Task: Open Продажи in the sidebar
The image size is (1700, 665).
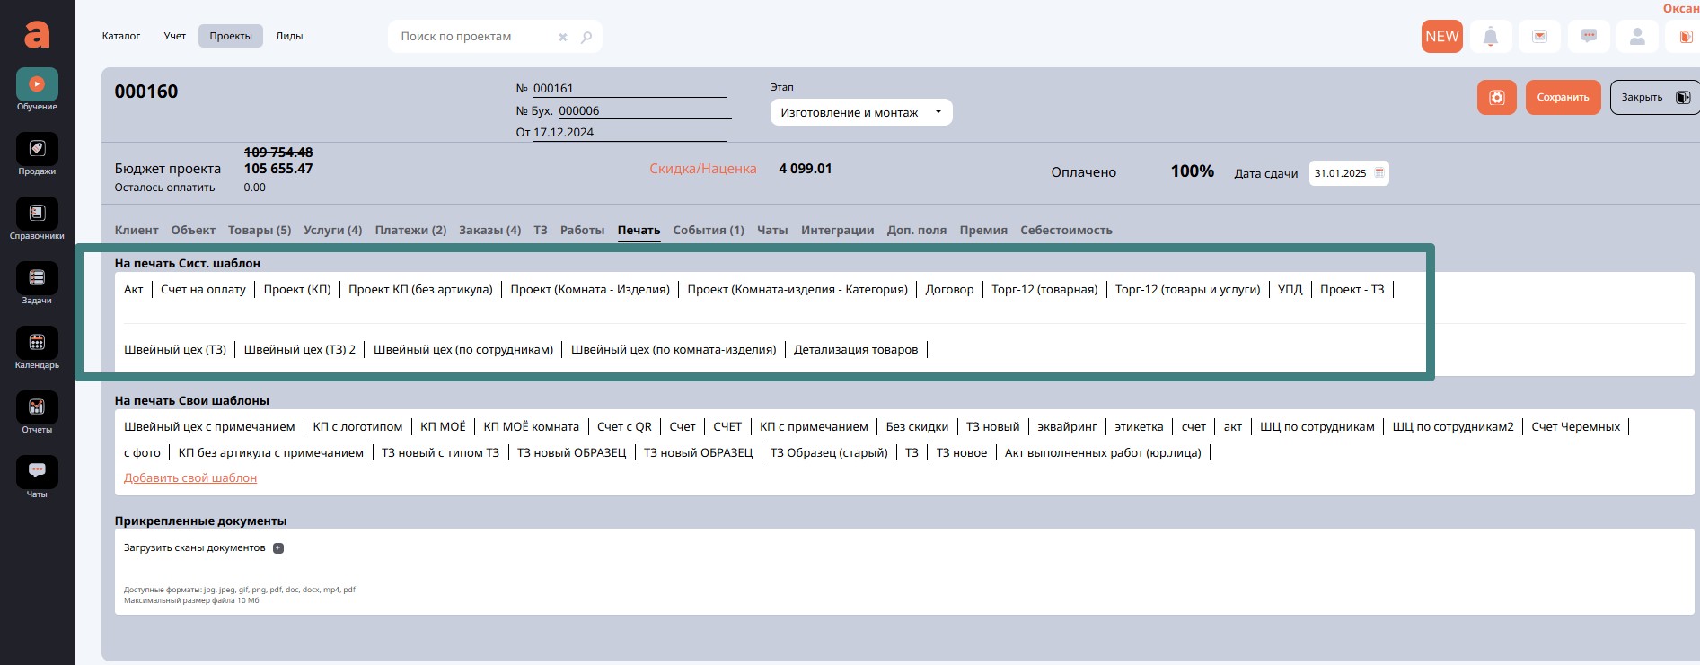Action: click(x=37, y=150)
